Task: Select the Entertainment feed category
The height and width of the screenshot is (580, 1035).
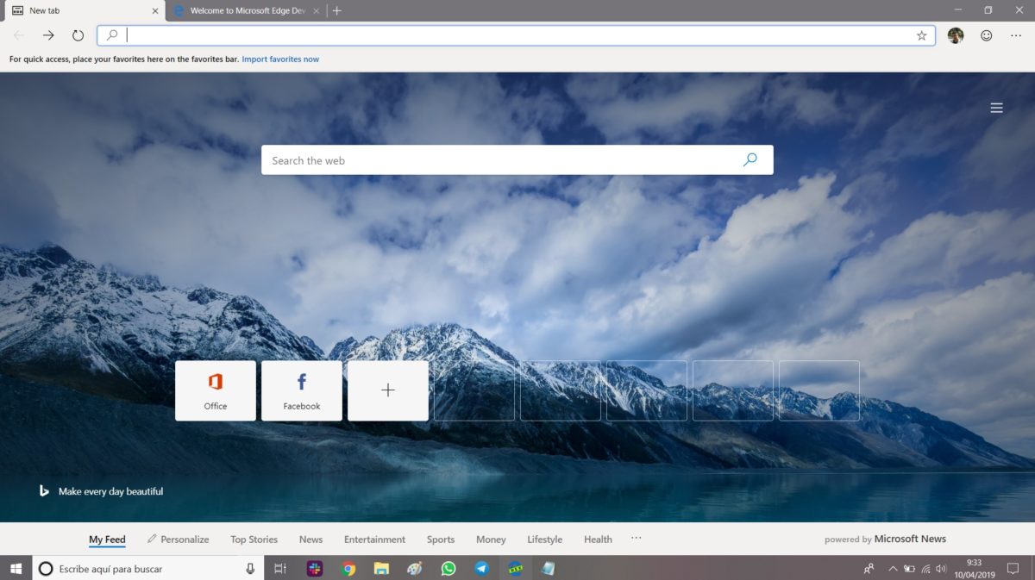Action: [374, 539]
